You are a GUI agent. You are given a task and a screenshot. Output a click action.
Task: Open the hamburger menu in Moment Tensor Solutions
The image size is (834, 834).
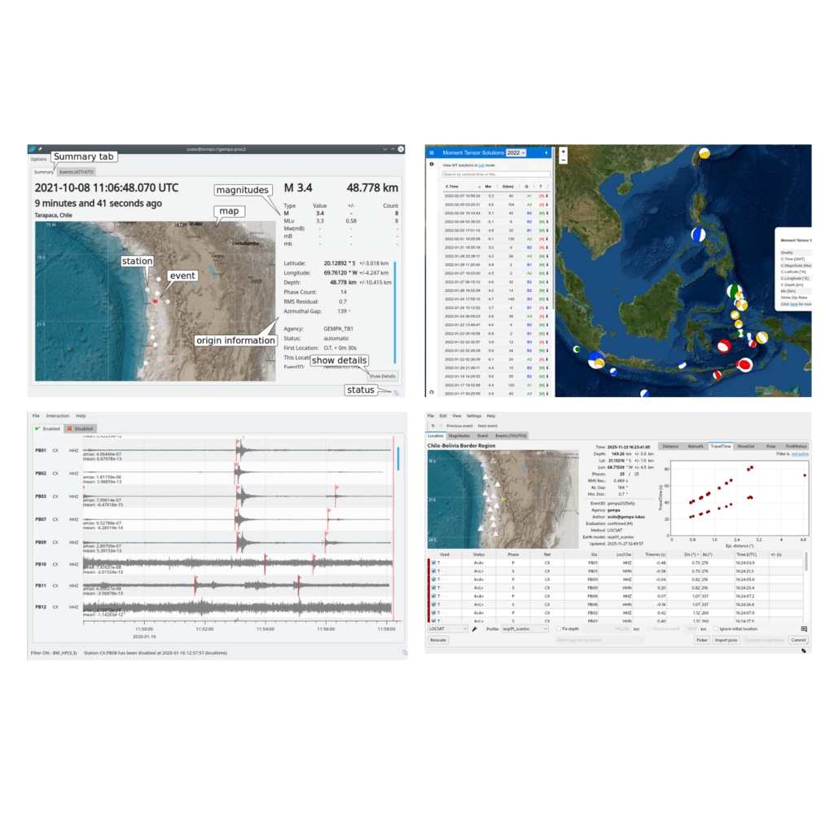432,152
